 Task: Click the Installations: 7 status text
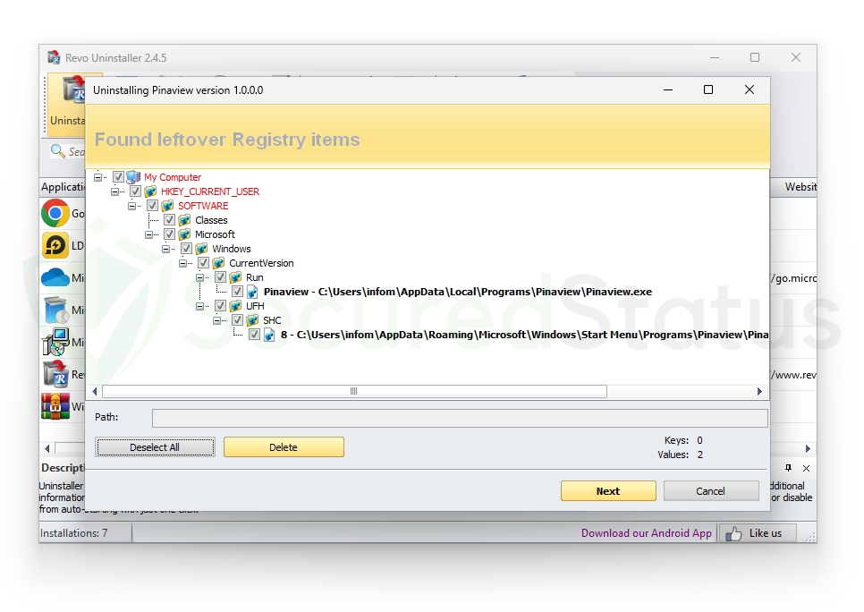coord(74,533)
